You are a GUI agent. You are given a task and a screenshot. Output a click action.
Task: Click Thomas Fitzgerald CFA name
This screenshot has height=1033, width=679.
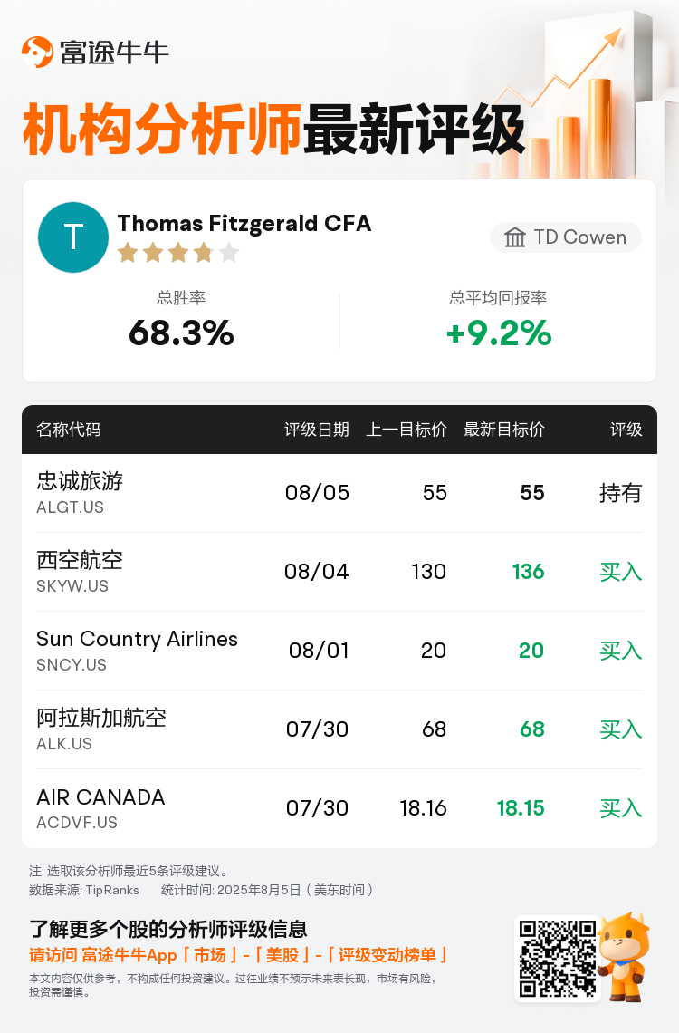pos(244,223)
